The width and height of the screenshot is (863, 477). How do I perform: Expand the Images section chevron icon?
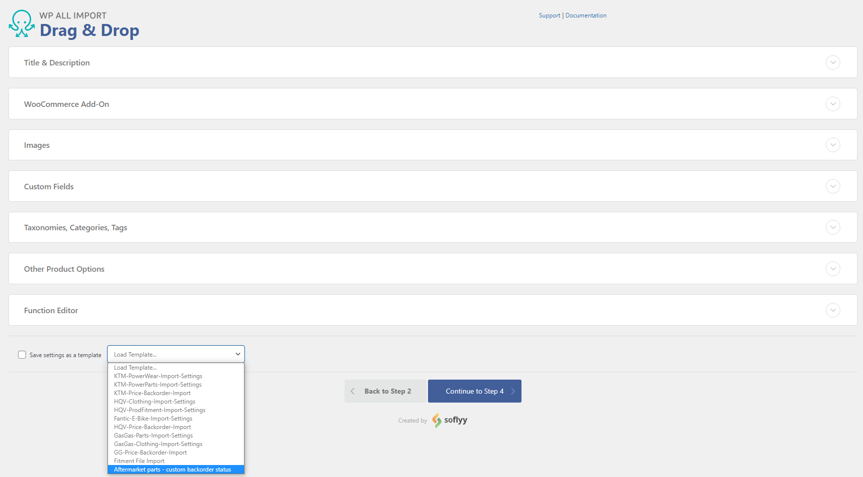pyautogui.click(x=832, y=145)
